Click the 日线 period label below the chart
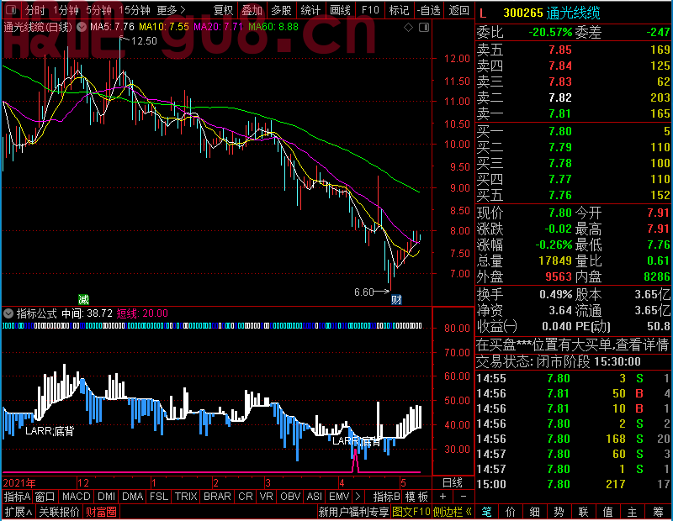Viewport: 673px width, 521px height. (453, 483)
